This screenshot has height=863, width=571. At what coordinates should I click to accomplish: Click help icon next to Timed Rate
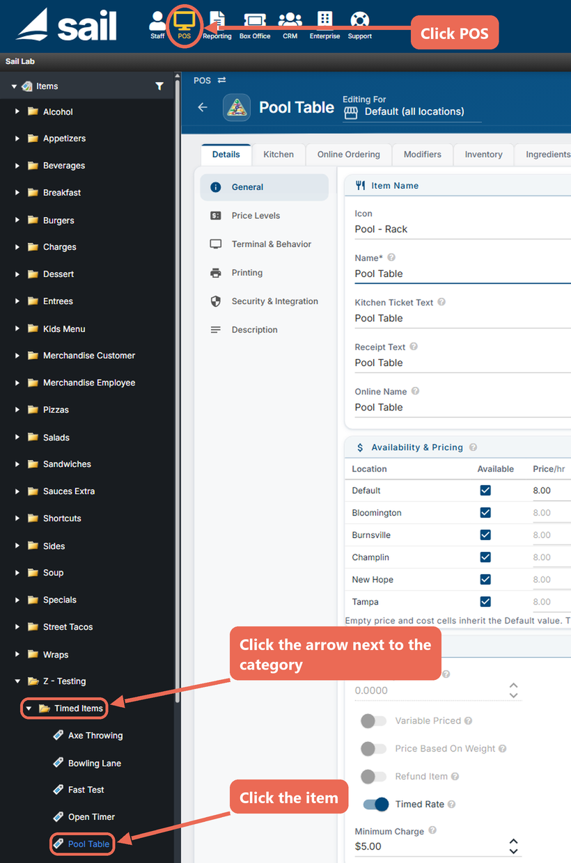click(x=451, y=805)
